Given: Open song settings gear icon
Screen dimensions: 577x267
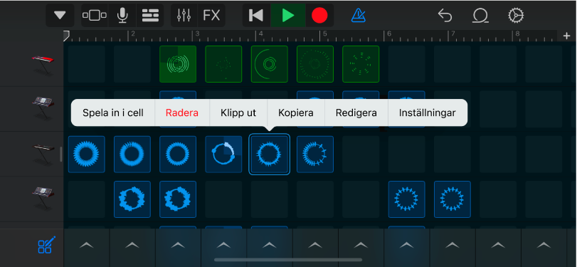Looking at the screenshot, I should 516,16.
